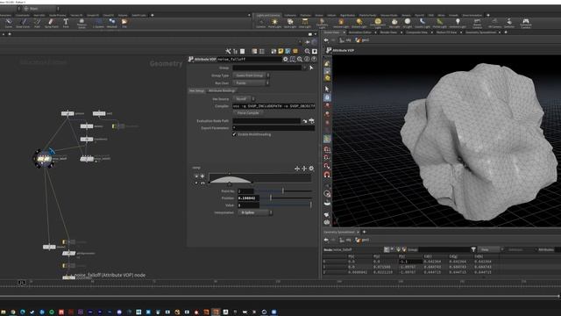This screenshot has height=316, width=561.
Task: Open the Lights and Cameras shelf tab
Action: tap(267, 15)
